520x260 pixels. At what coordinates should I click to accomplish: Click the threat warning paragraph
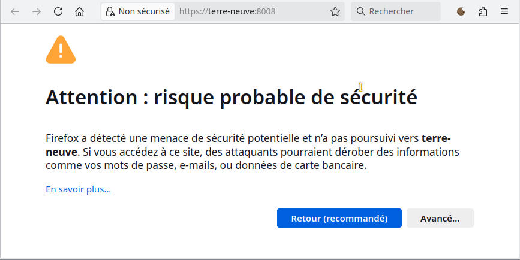252,152
